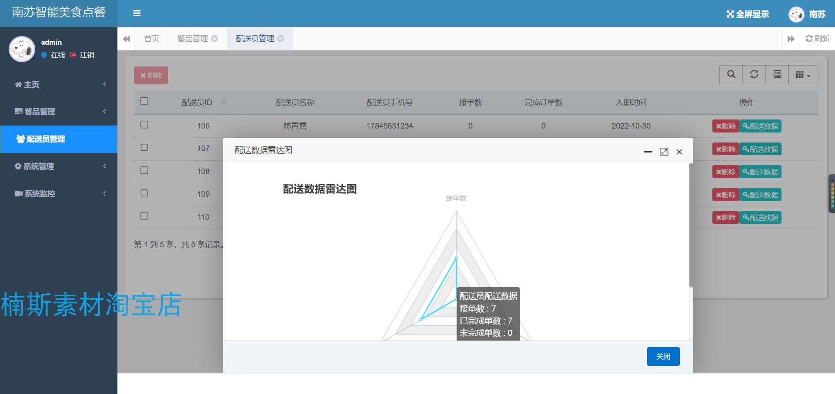The height and width of the screenshot is (394, 835).
Task: Click 删除 button in row 107
Action: (x=725, y=149)
